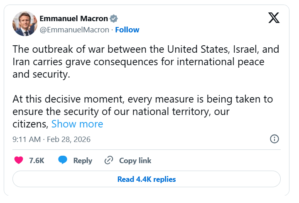Click the 9:11 AM post time
This screenshot has height=203, width=299.
coord(27,139)
